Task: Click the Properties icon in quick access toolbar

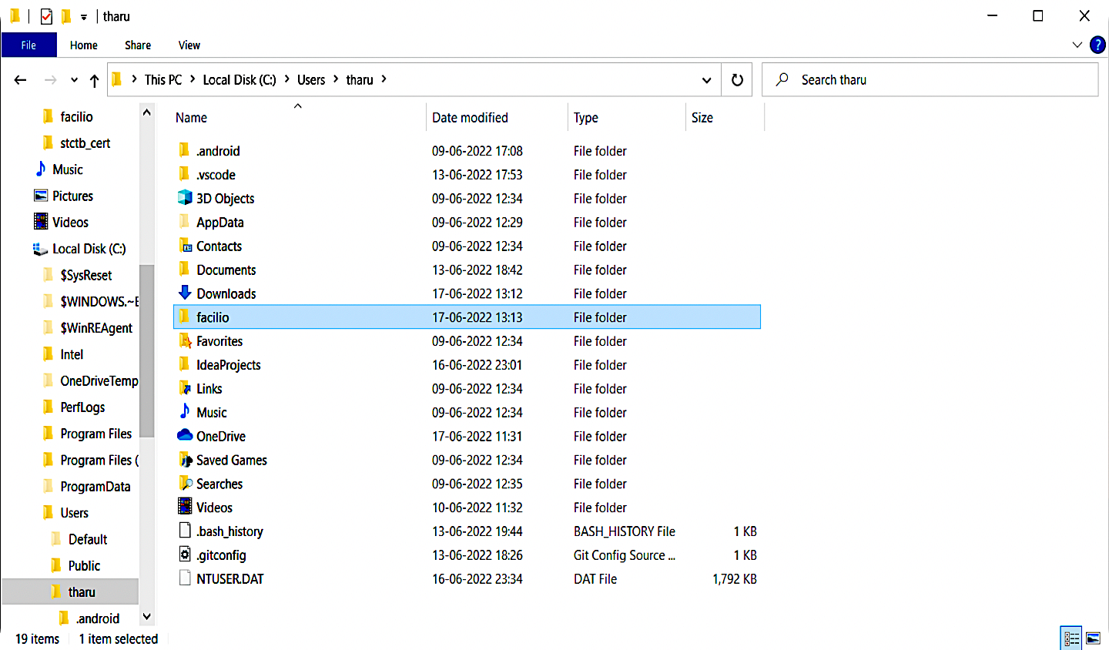Action: coord(45,15)
